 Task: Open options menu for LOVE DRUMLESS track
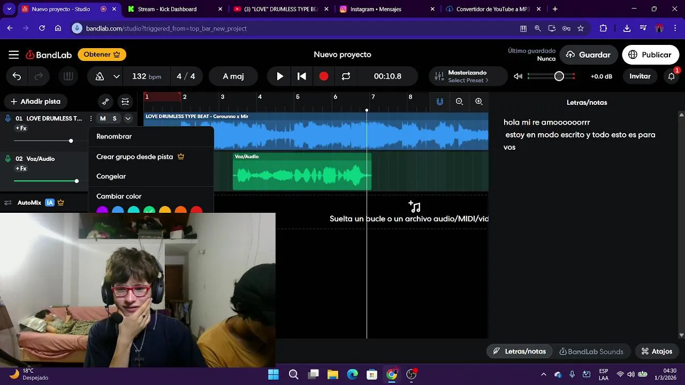click(x=90, y=119)
